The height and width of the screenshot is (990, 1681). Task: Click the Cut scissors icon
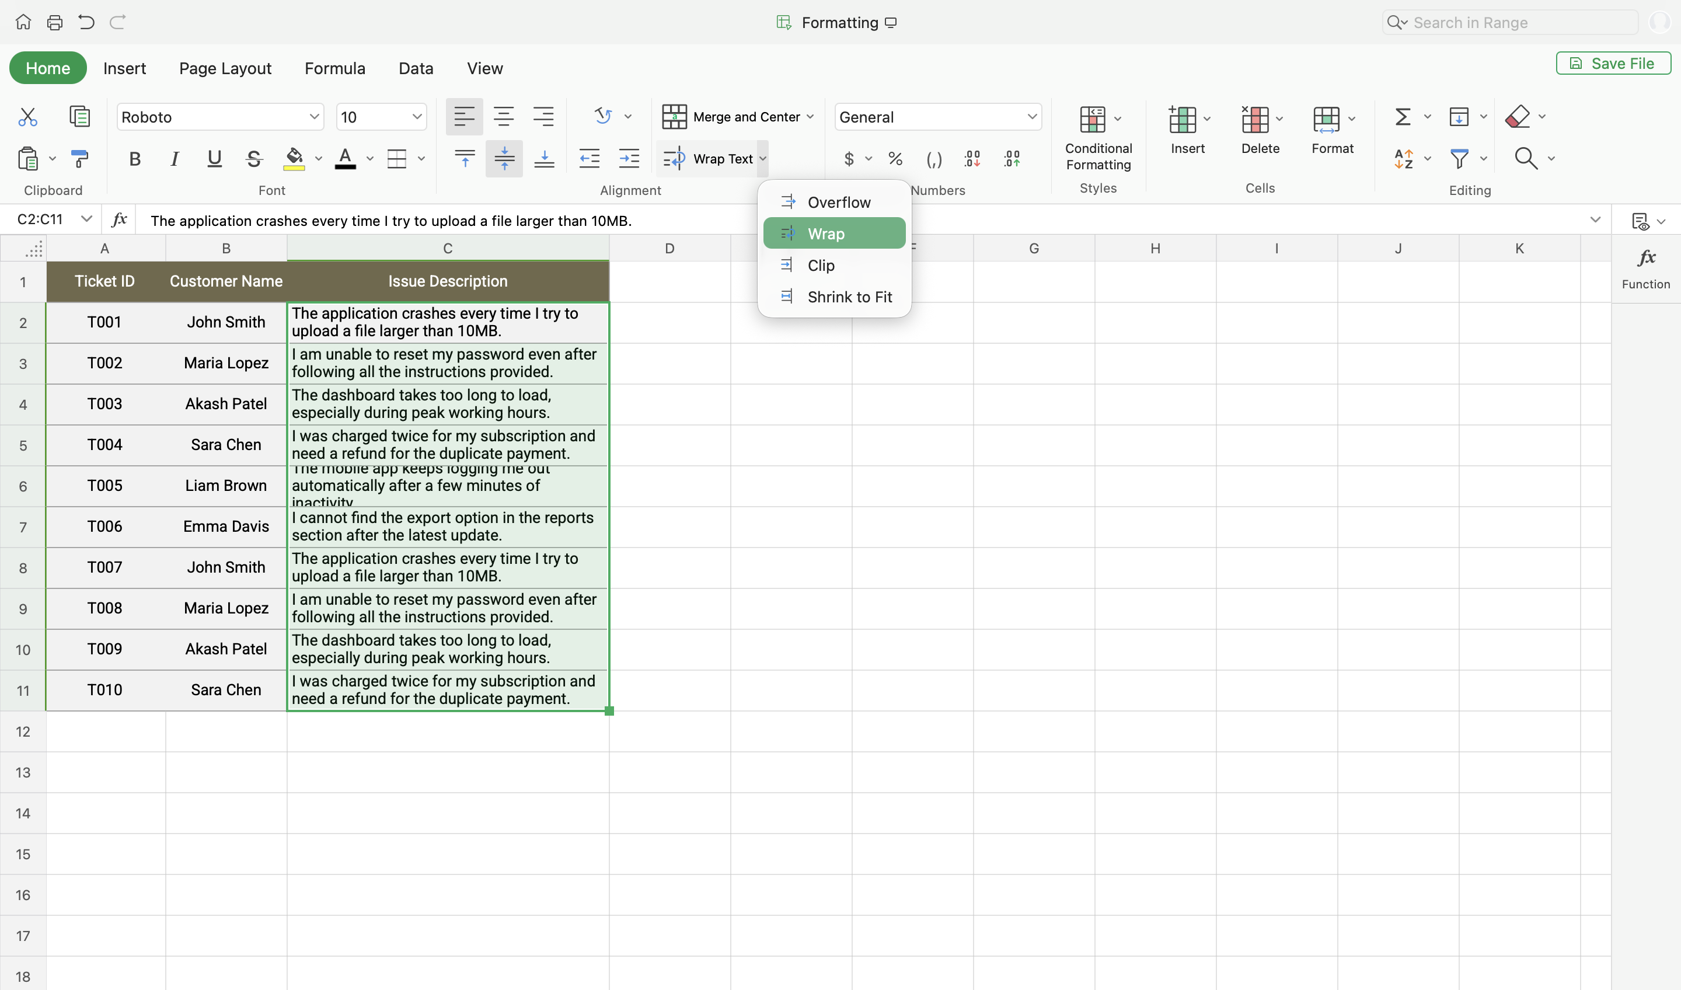27,117
